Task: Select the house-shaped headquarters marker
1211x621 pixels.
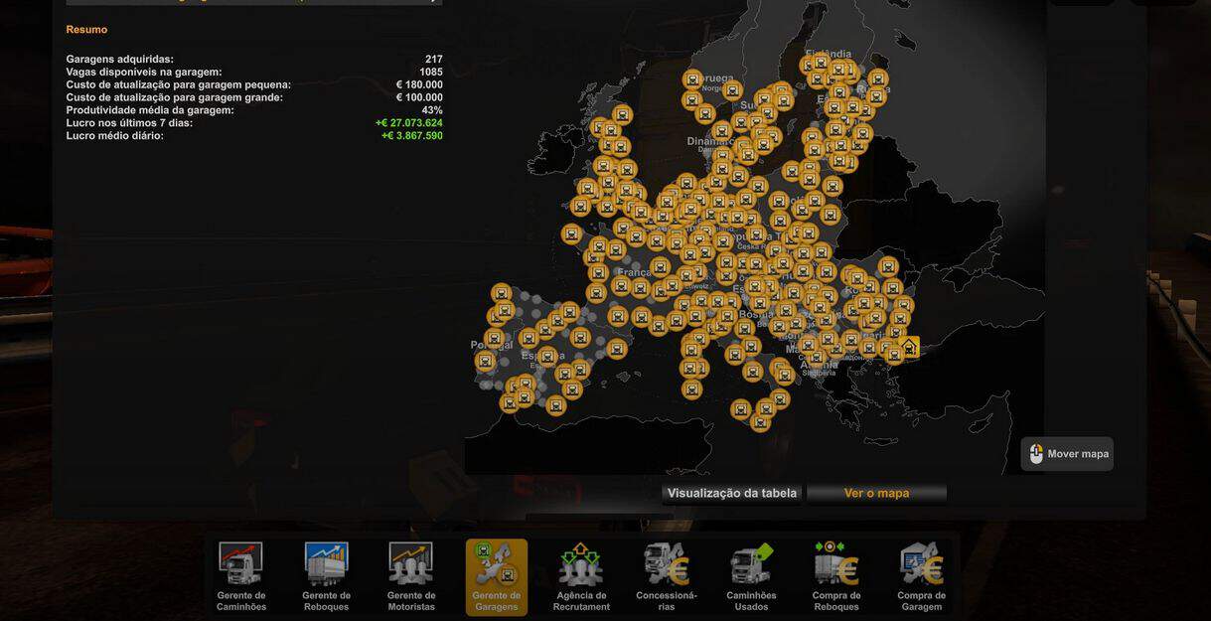Action: pos(908,348)
